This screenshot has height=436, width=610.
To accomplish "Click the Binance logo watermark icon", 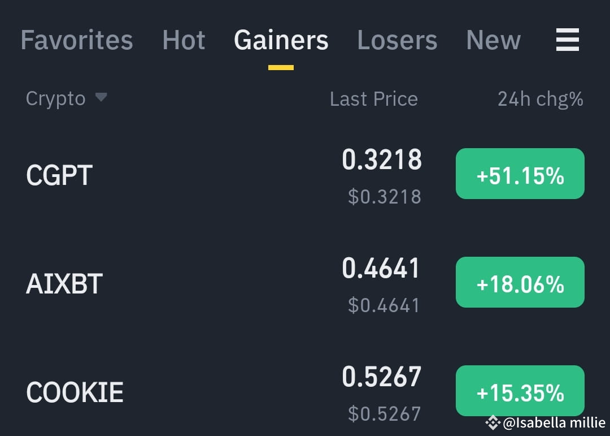I will 493,422.
